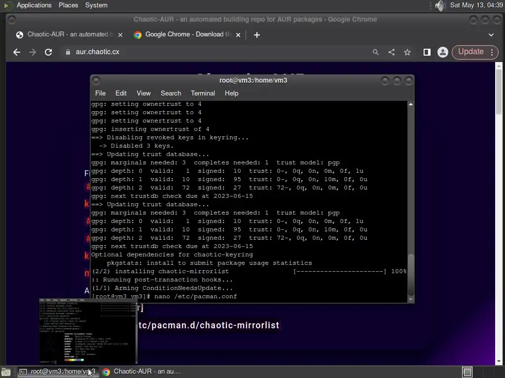The height and width of the screenshot is (378, 505).
Task: Open the terminal Help menu
Action: pos(231,93)
